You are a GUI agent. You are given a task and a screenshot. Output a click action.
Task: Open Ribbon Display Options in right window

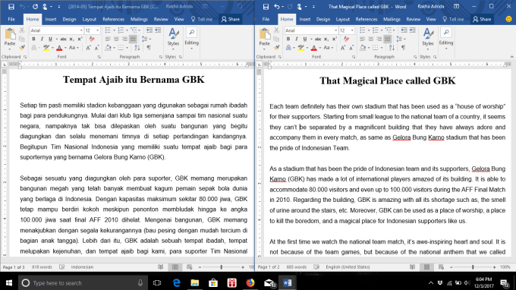[x=457, y=7]
